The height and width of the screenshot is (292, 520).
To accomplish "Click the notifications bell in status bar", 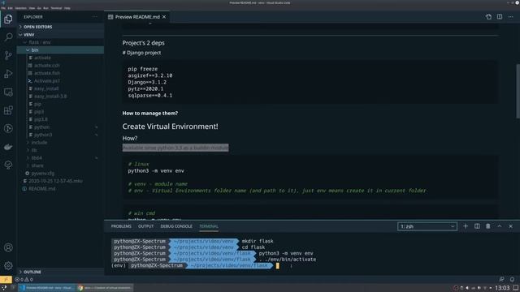I will (x=512, y=279).
